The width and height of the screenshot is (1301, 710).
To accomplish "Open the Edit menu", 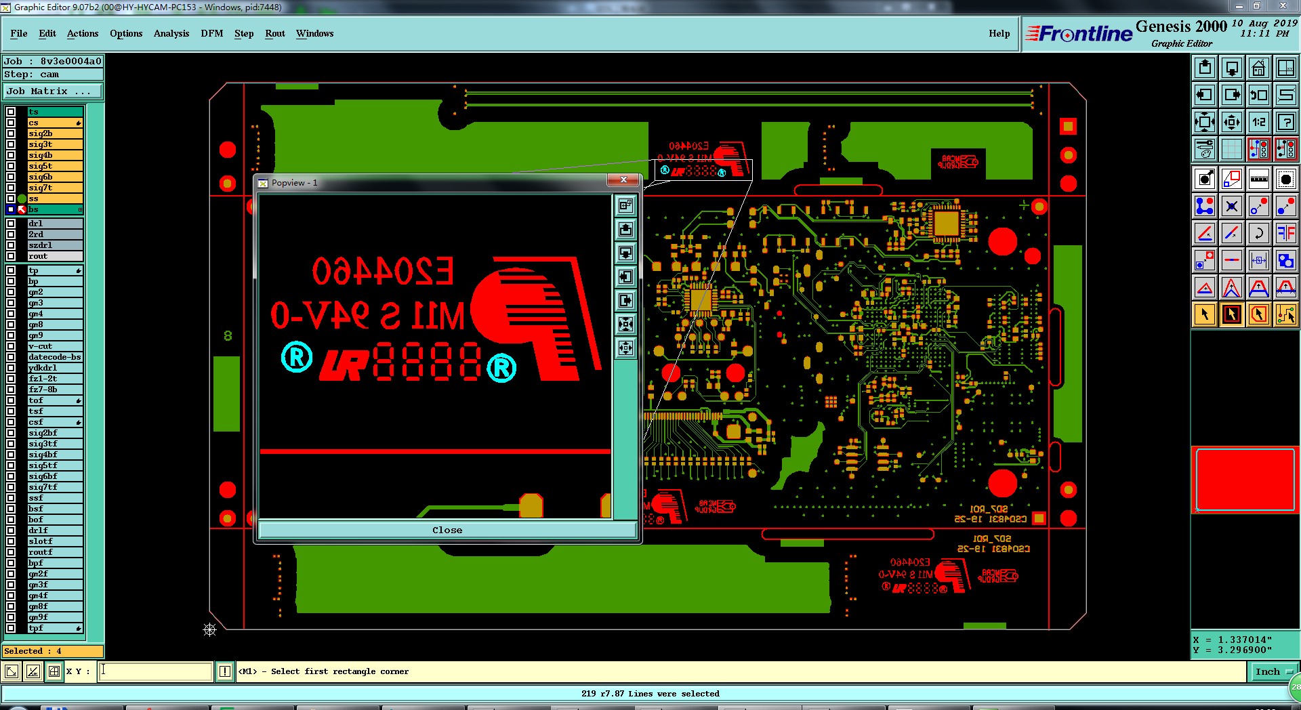I will tap(47, 33).
